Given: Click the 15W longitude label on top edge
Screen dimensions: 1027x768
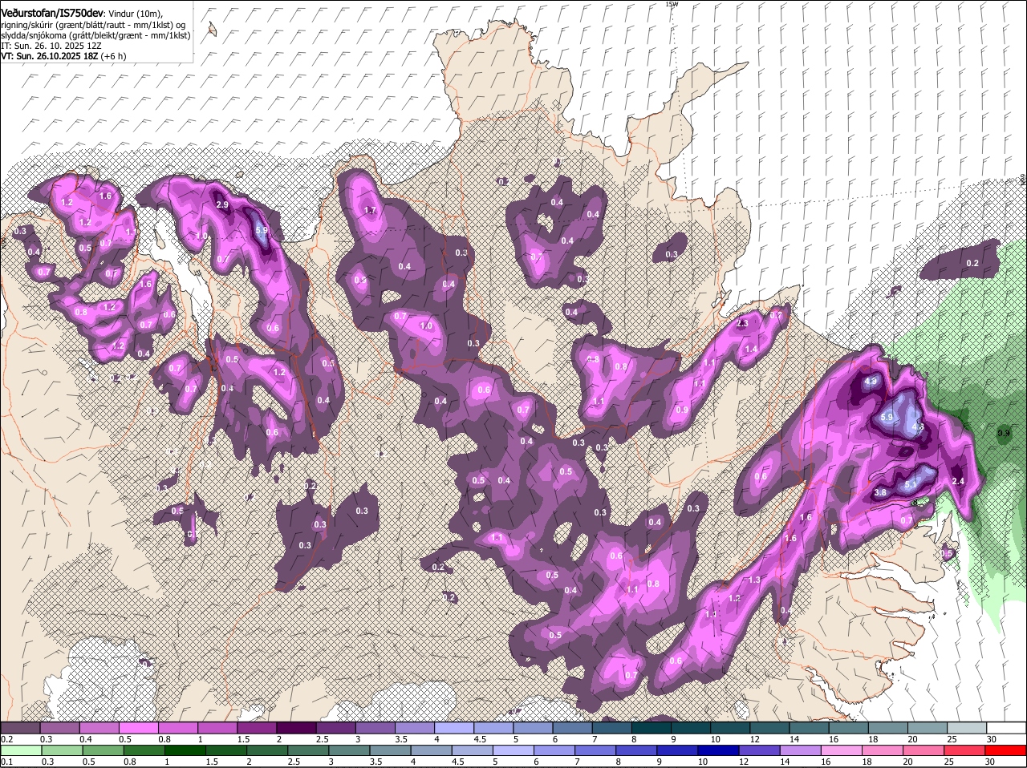Looking at the screenshot, I should pyautogui.click(x=672, y=4).
